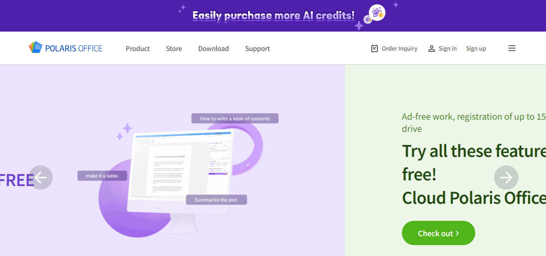Click the Sign in person icon
The width and height of the screenshot is (546, 256).
tap(432, 49)
